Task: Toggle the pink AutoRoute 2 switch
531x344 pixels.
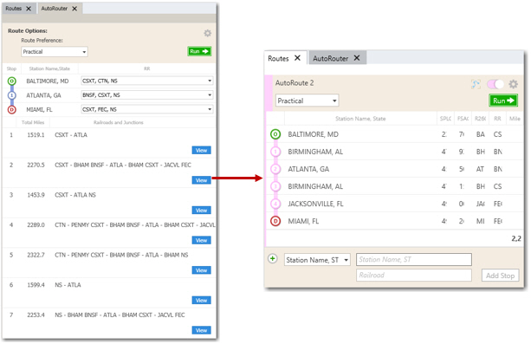Action: 495,84
